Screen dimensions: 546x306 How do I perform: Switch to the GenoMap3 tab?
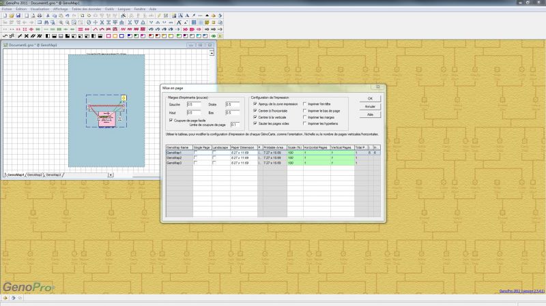click(x=54, y=175)
